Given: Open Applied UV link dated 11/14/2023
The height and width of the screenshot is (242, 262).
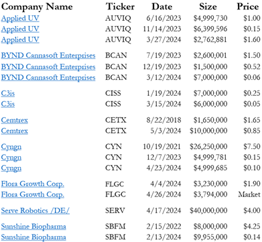Looking at the screenshot, I should click(20, 29).
